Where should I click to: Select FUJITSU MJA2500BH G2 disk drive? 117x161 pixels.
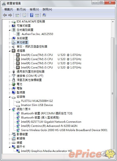pos(37,101)
